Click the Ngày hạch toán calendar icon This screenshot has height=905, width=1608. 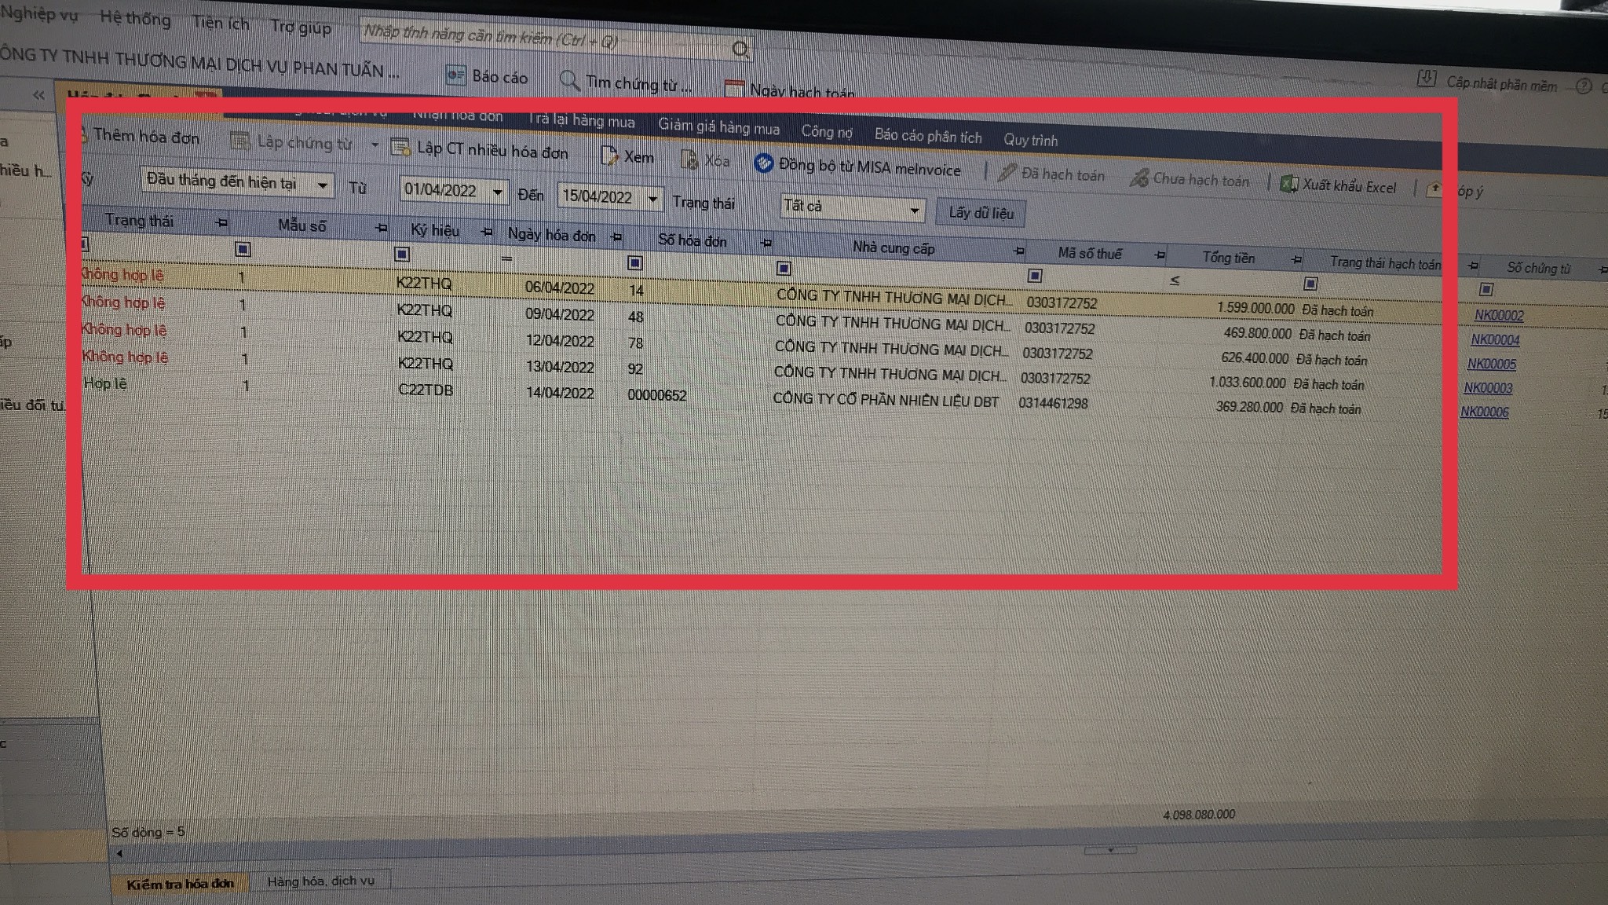[x=733, y=88]
